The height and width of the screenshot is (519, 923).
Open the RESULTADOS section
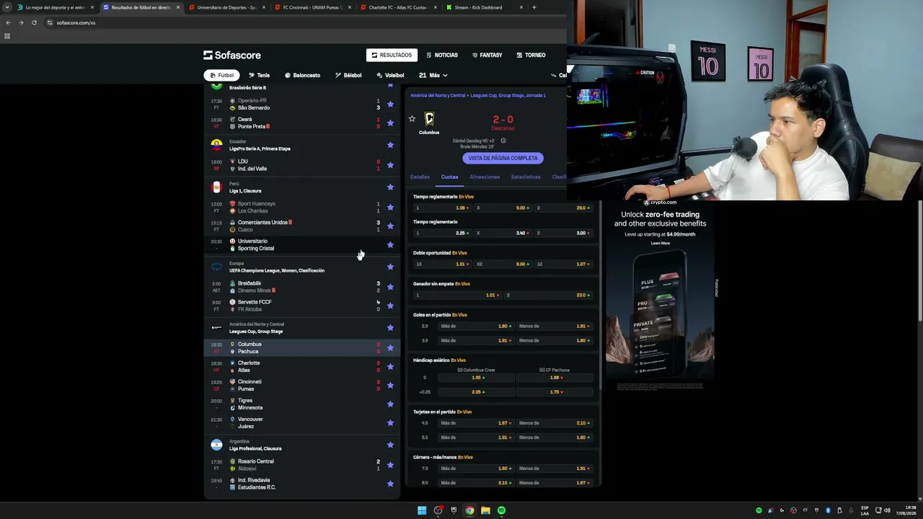[392, 55]
